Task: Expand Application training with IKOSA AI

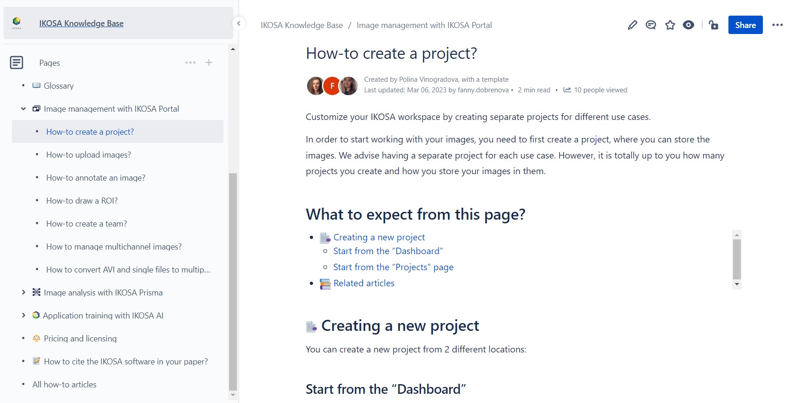Action: 23,316
